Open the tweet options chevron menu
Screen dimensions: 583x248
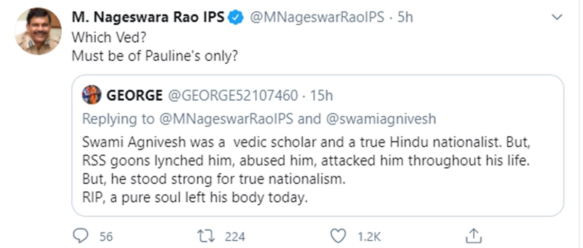coord(558,18)
